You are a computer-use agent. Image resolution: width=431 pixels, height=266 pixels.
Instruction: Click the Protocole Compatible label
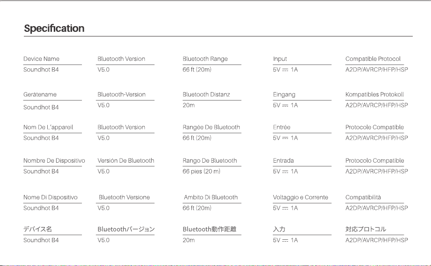click(x=374, y=127)
